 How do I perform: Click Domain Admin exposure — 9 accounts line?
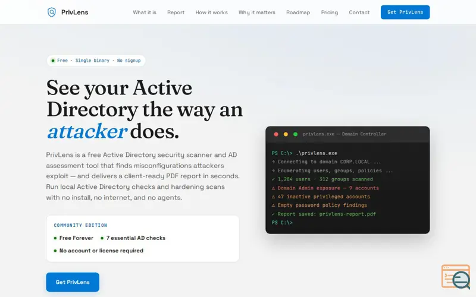(325, 188)
